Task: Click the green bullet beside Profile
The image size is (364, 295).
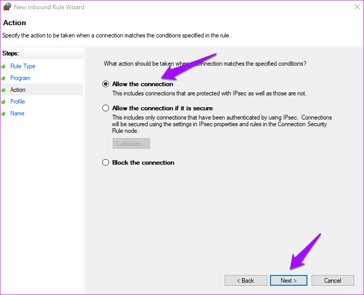Action: pyautogui.click(x=3, y=102)
